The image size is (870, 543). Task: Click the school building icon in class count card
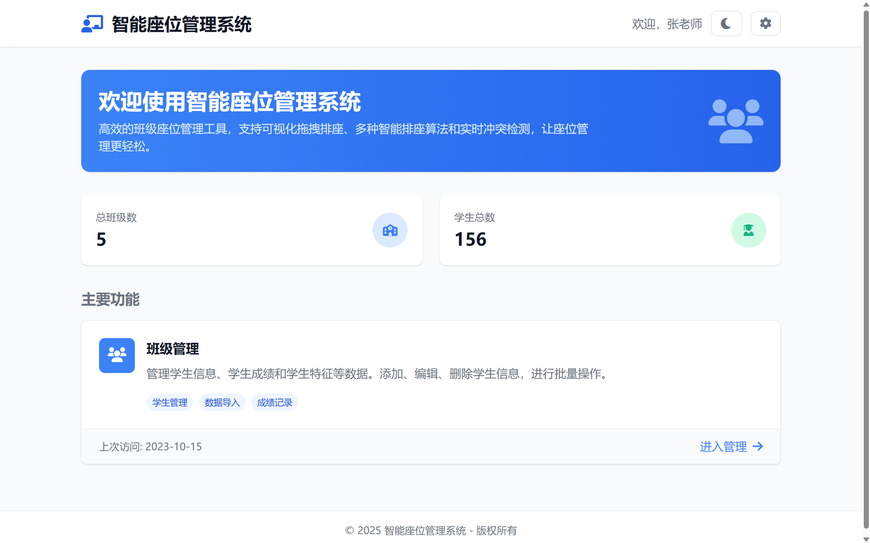coord(390,230)
